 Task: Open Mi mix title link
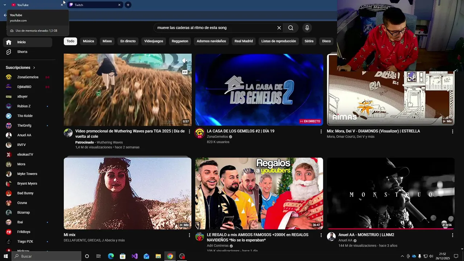(x=70, y=235)
